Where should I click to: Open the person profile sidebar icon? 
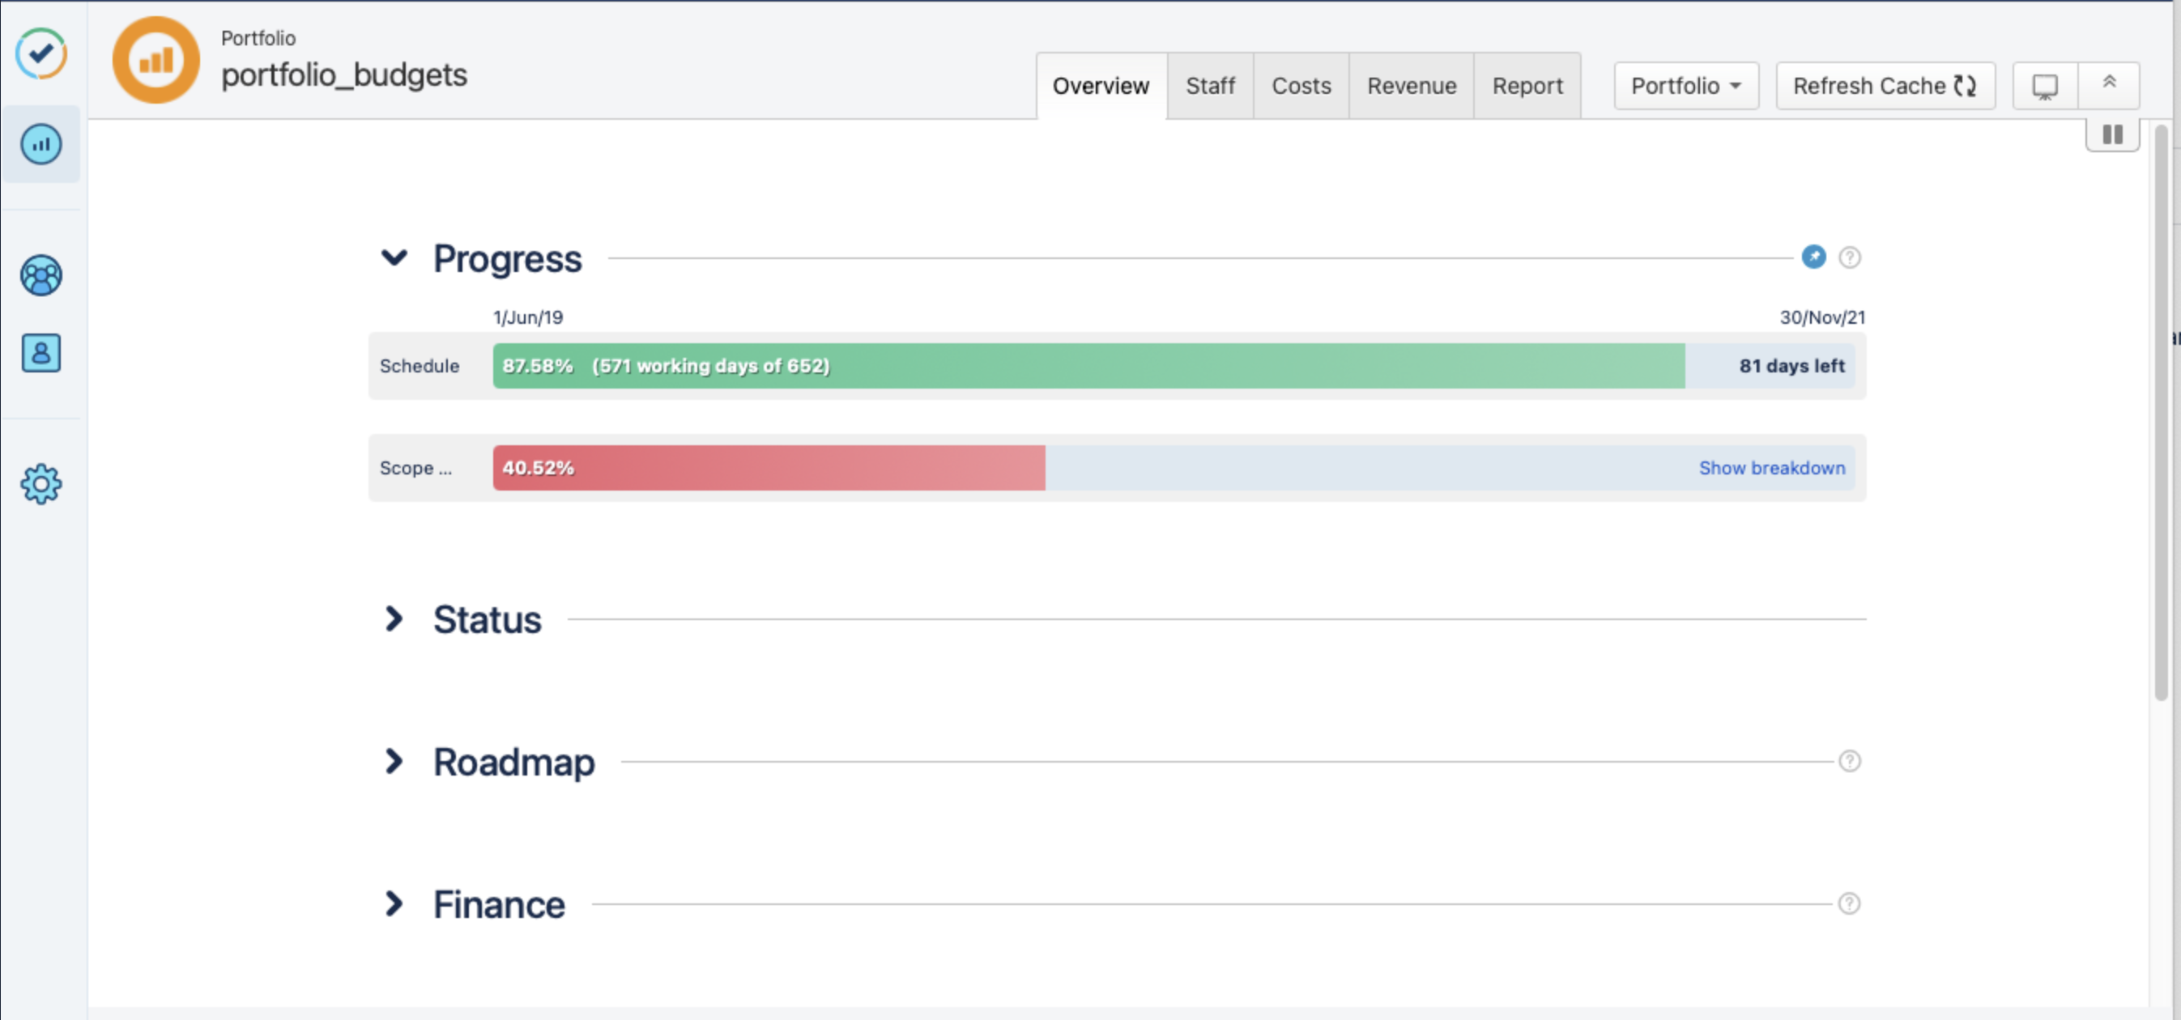point(40,353)
